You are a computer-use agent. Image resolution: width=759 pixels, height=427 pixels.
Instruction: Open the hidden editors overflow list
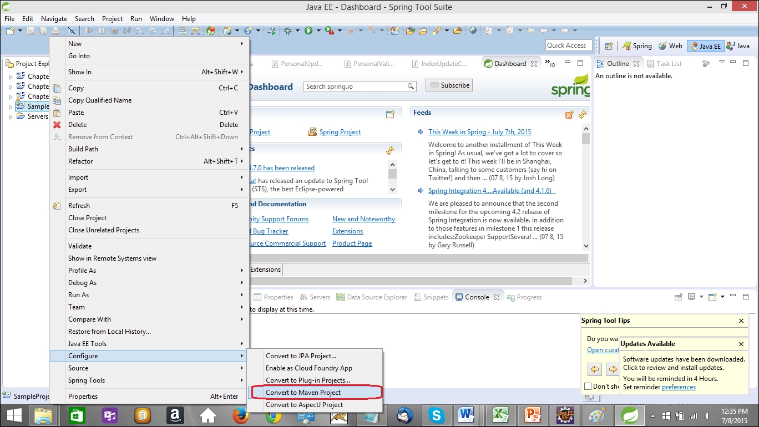549,64
